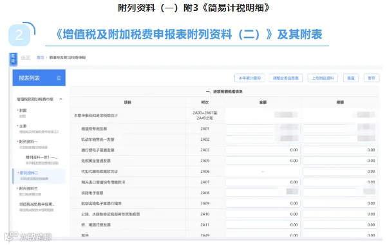
Task: Click the 税额 input for row 2A09
Action: (340, 203)
